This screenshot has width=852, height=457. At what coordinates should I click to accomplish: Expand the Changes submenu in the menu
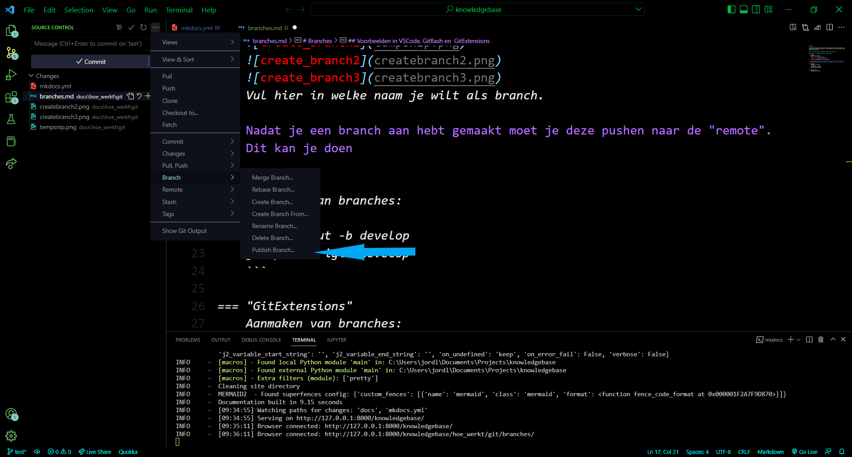coord(195,154)
